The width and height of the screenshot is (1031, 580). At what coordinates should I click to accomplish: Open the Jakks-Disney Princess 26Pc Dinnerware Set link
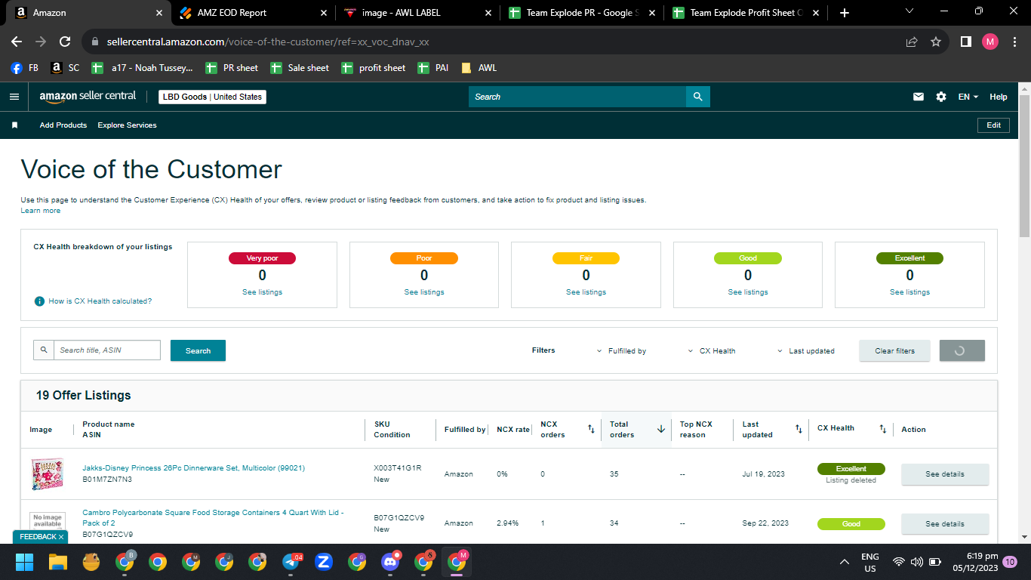(x=194, y=468)
